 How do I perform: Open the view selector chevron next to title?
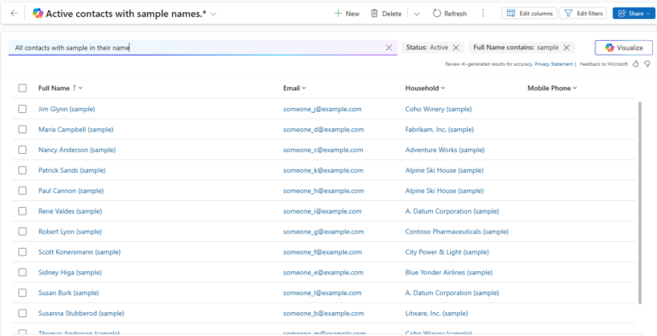(213, 14)
